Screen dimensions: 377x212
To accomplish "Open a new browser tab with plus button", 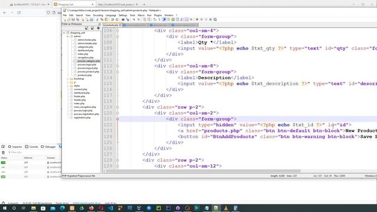I will (144, 4).
